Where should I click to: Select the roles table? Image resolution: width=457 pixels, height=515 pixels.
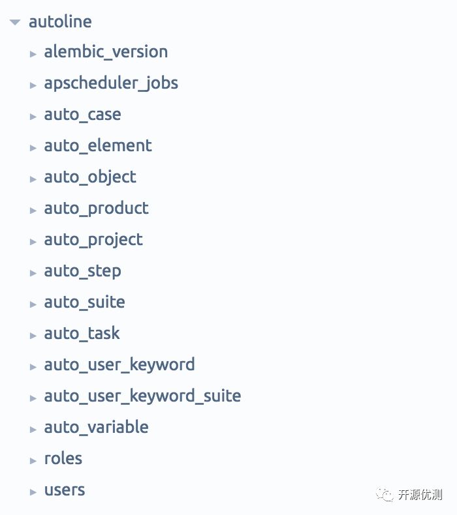coord(63,458)
